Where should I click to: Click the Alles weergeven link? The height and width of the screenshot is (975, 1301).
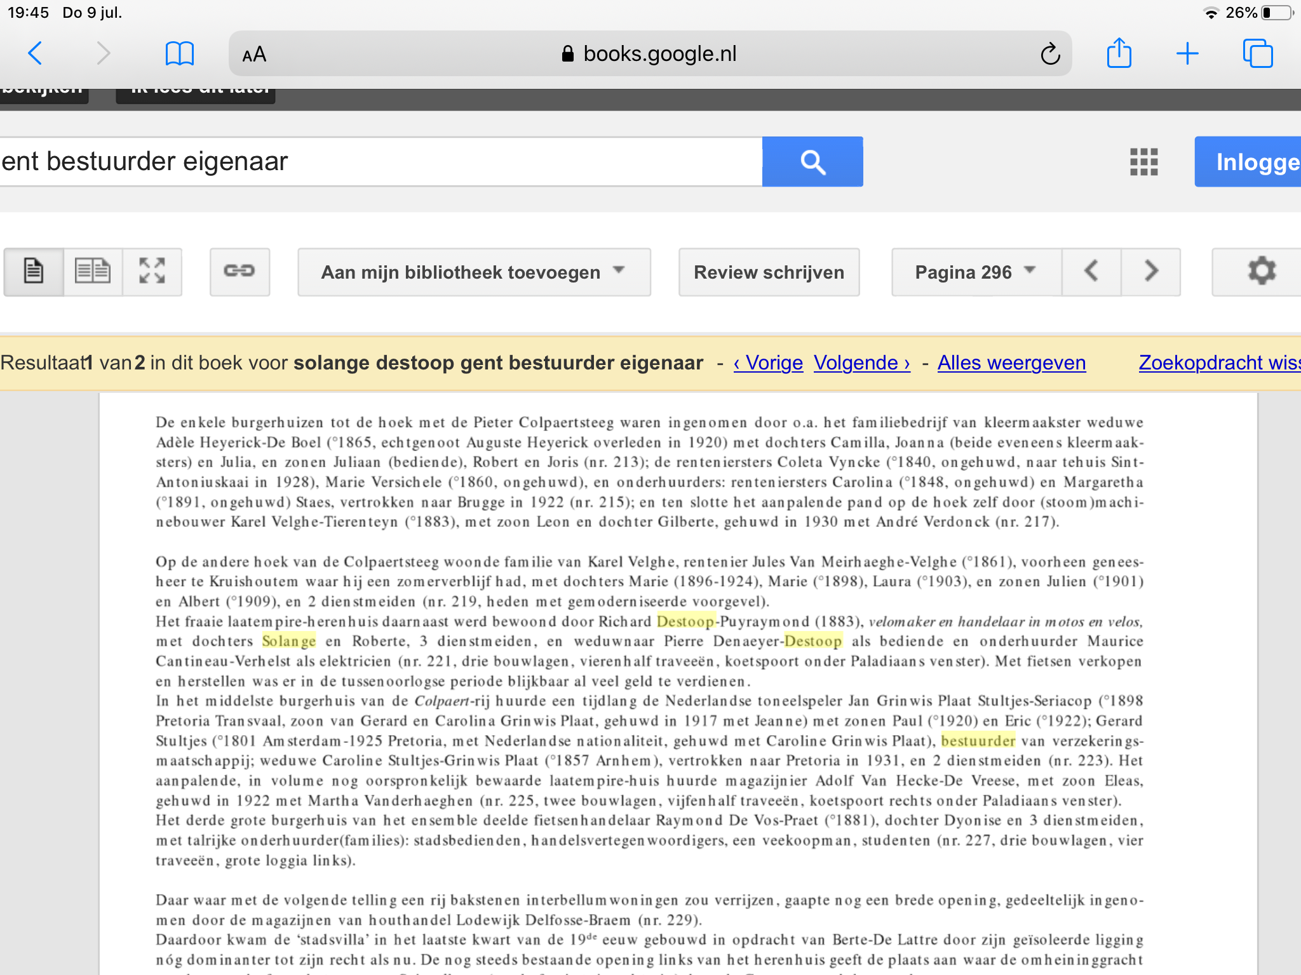click(x=1011, y=362)
